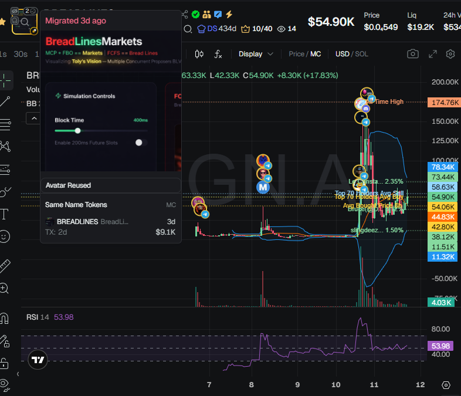This screenshot has height=396, width=461.
Task: Click the share icon
Action: point(185,14)
